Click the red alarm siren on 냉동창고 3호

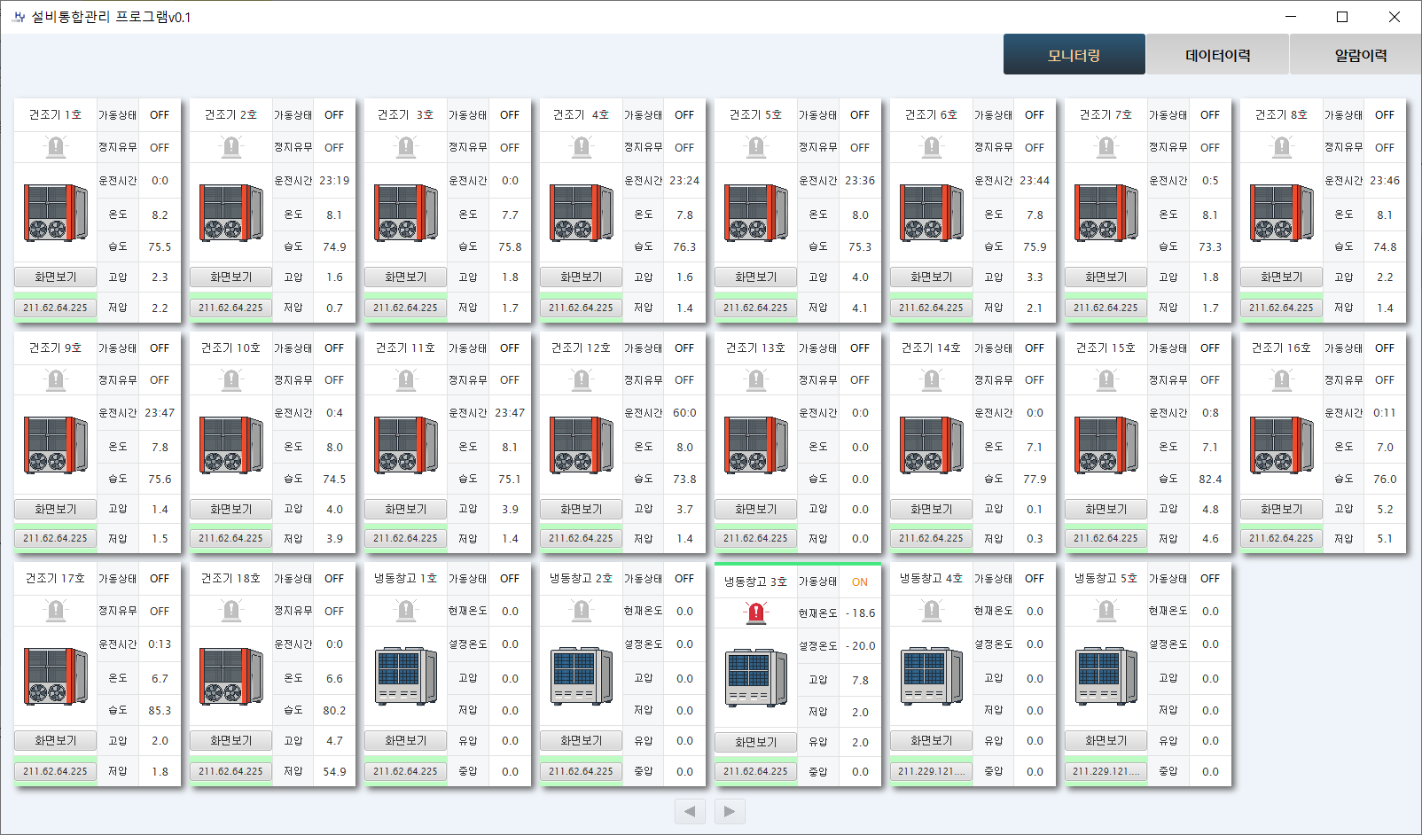click(x=755, y=613)
